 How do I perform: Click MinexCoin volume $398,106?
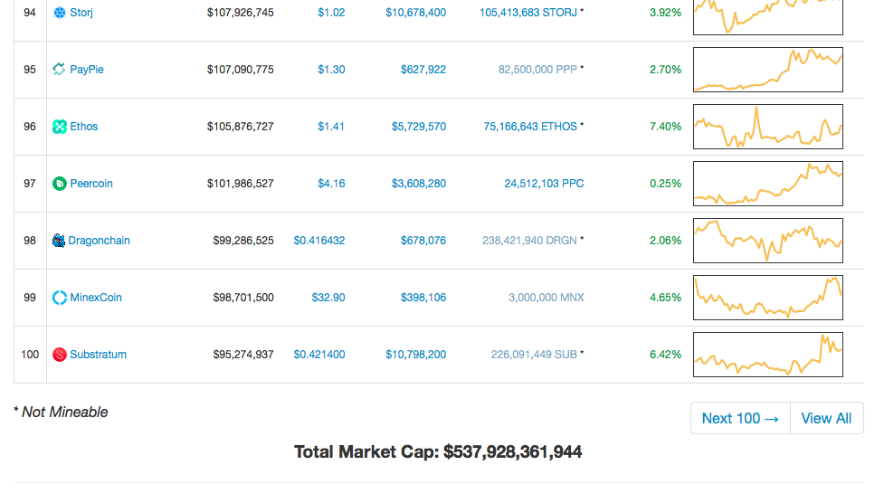click(423, 297)
